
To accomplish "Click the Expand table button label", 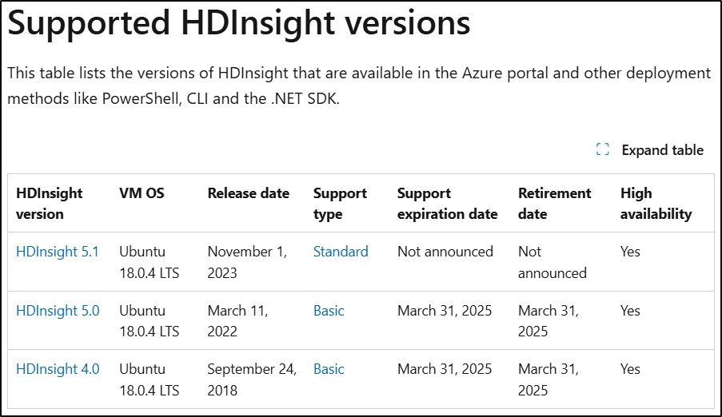I will click(x=662, y=150).
